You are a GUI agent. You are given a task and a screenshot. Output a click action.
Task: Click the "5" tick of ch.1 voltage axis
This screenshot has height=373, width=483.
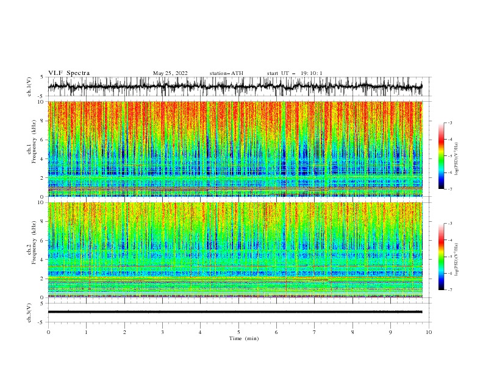click(42, 77)
